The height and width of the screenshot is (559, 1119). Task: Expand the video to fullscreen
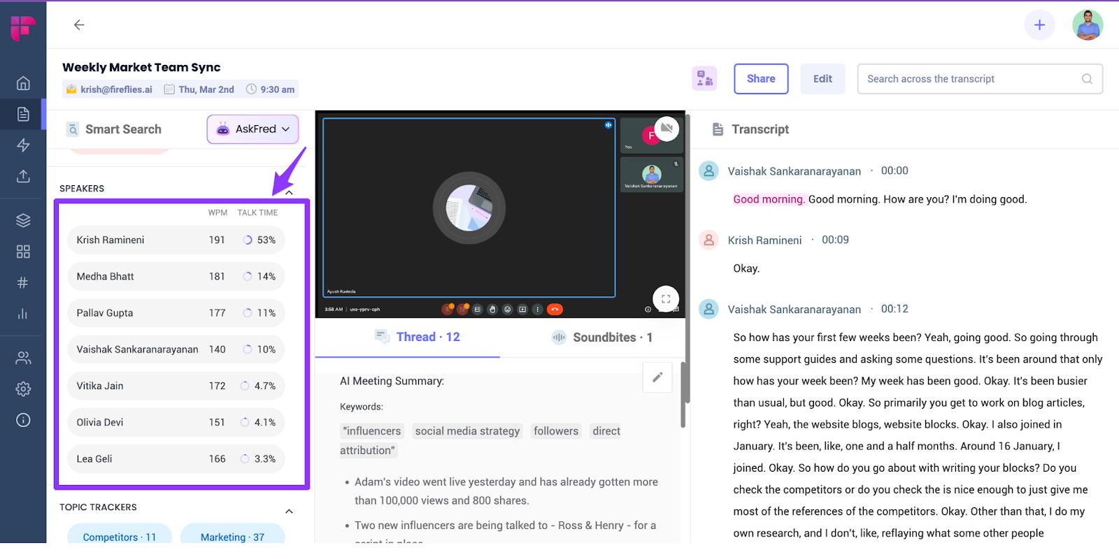point(666,299)
